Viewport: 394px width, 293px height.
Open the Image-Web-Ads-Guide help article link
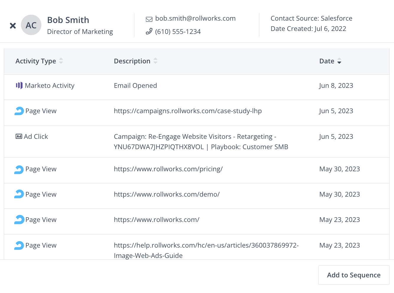(x=206, y=250)
